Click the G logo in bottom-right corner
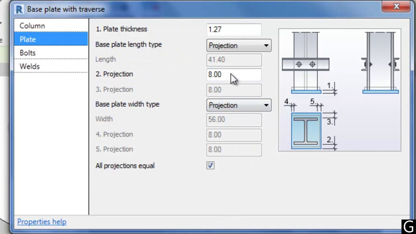 coord(409,227)
